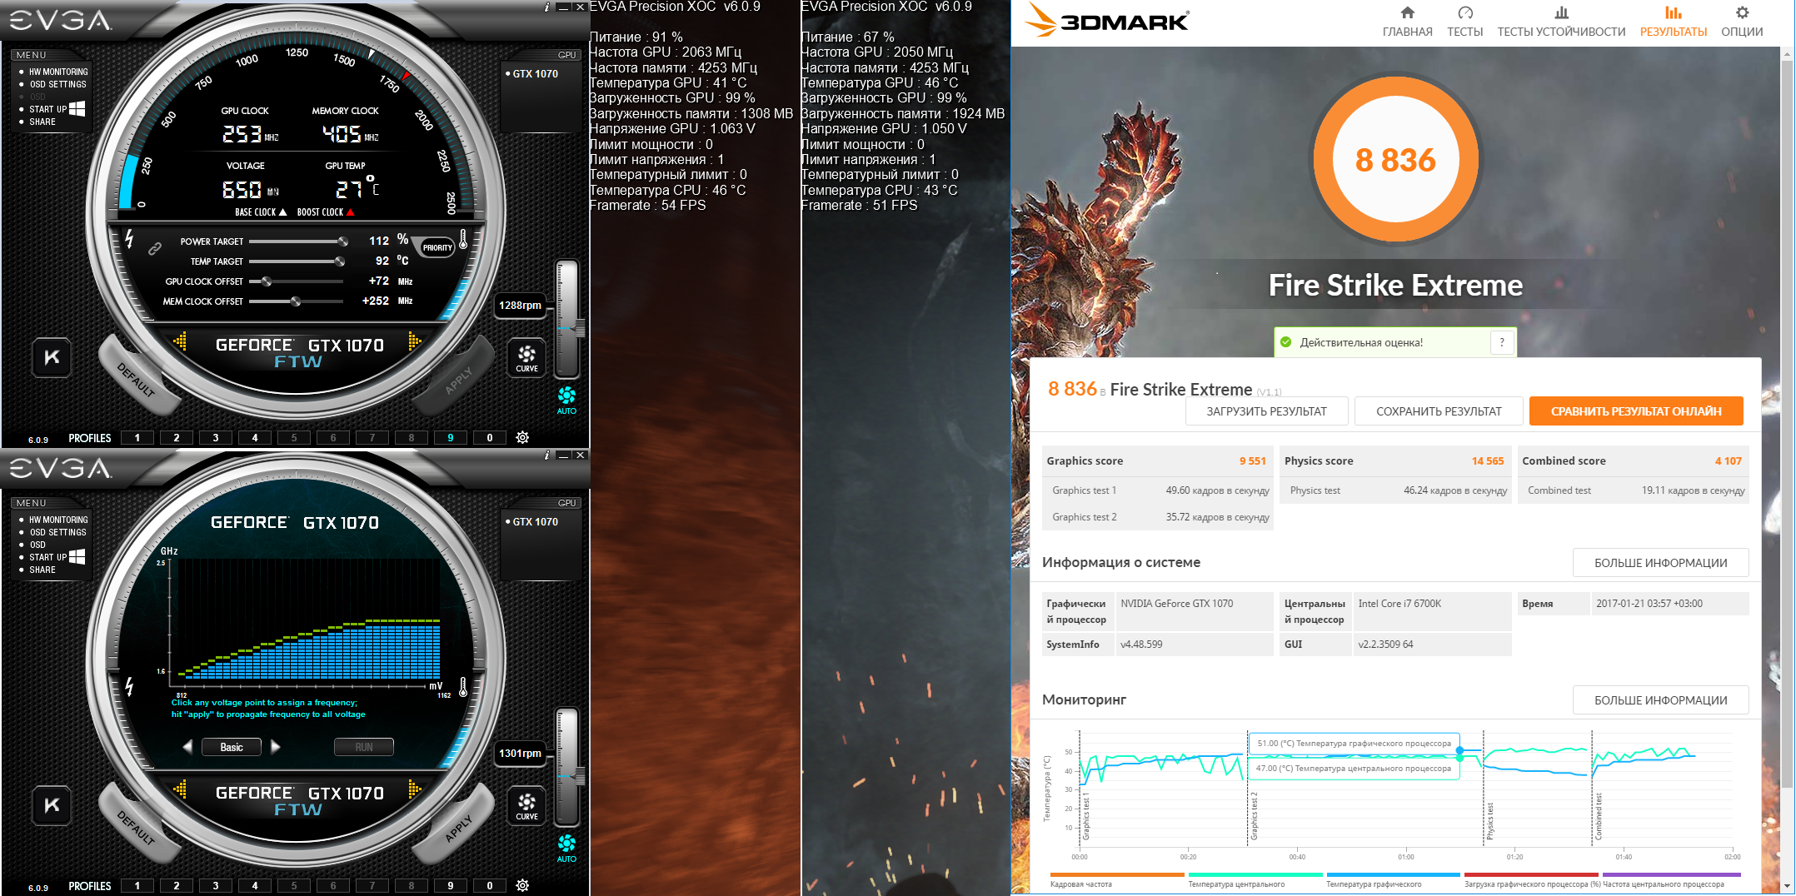Toggle Загрузка графического процессора series in the legend

pyautogui.click(x=1531, y=880)
